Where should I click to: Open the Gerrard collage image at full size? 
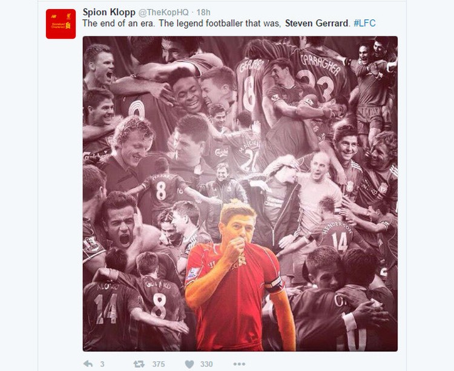click(x=240, y=194)
